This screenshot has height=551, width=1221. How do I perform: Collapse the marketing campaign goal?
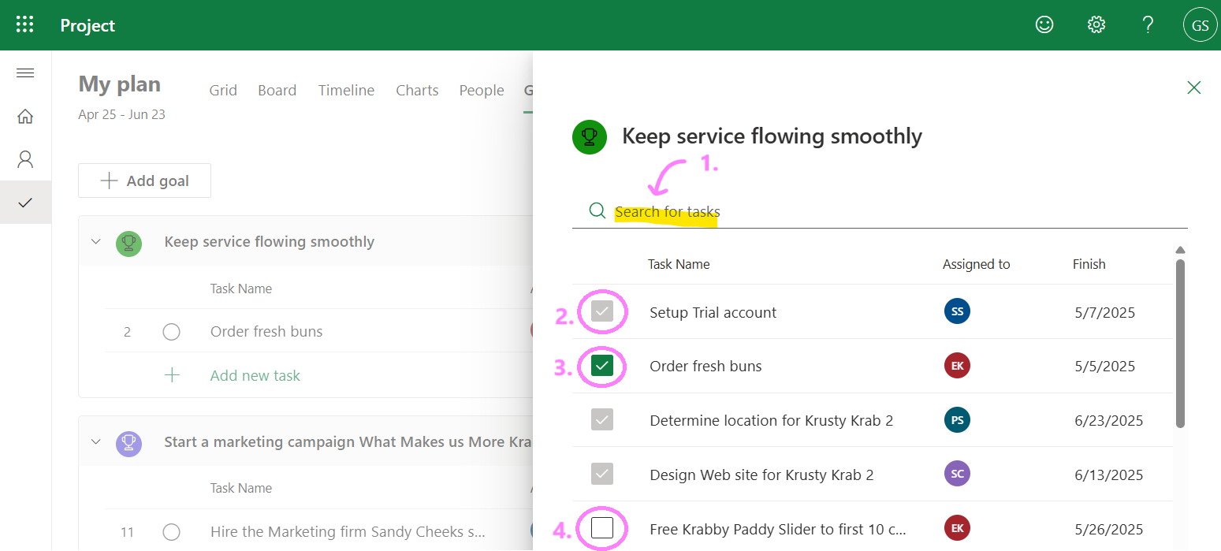[96, 441]
